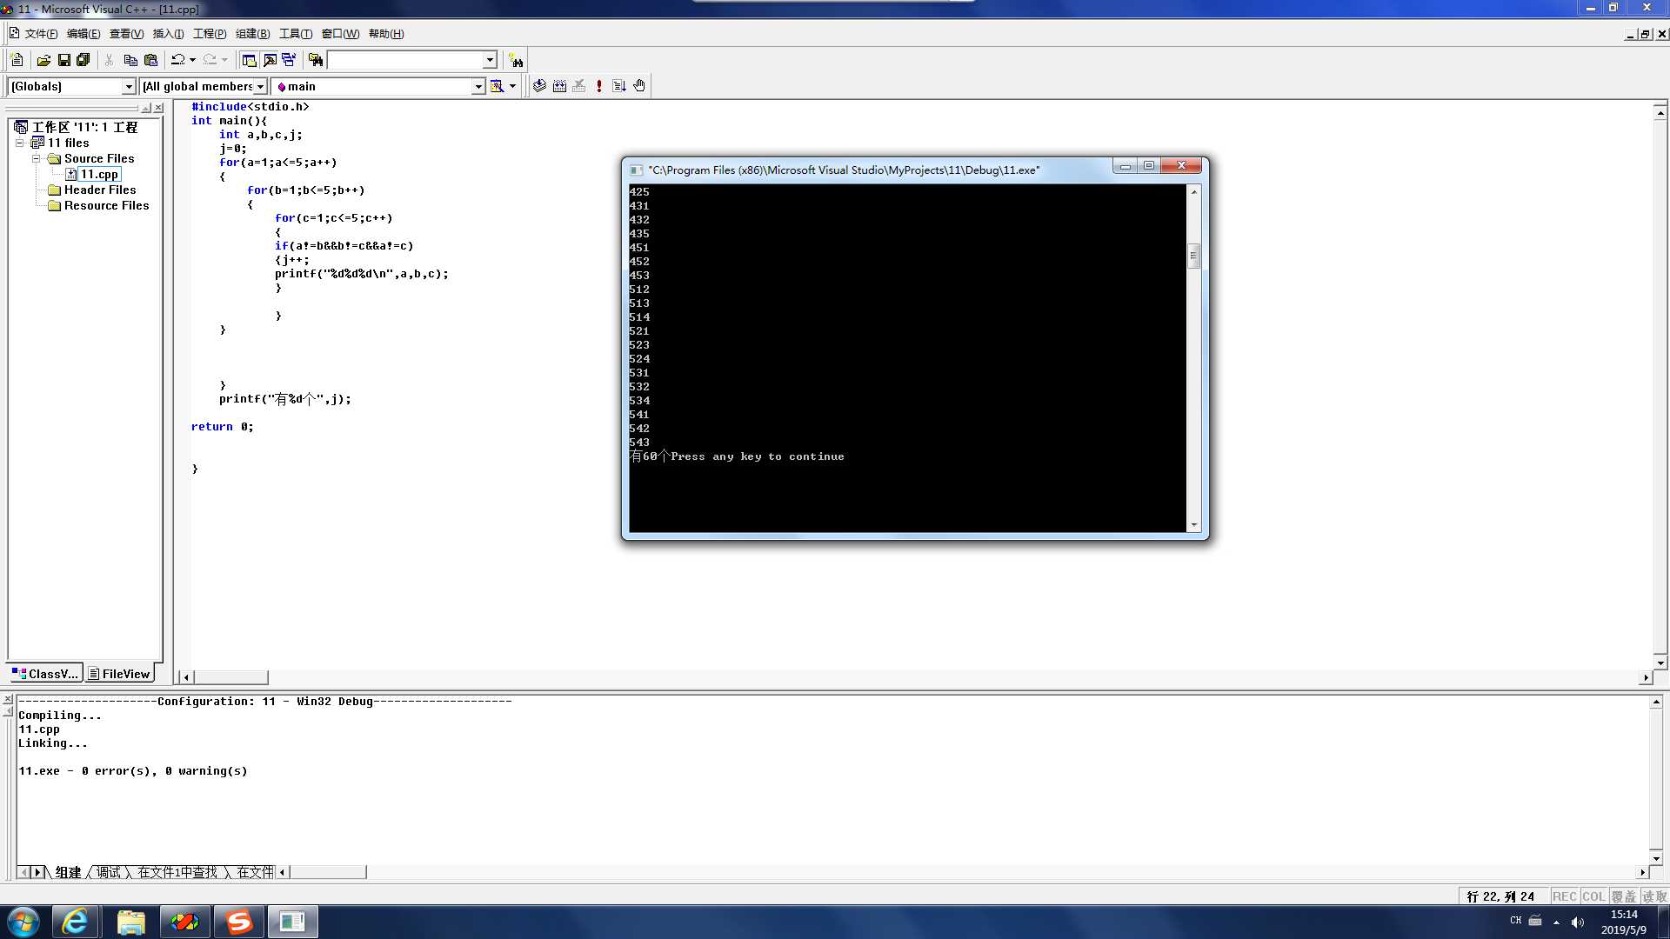Click the Undo arrow icon
The width and height of the screenshot is (1670, 939).
(177, 60)
